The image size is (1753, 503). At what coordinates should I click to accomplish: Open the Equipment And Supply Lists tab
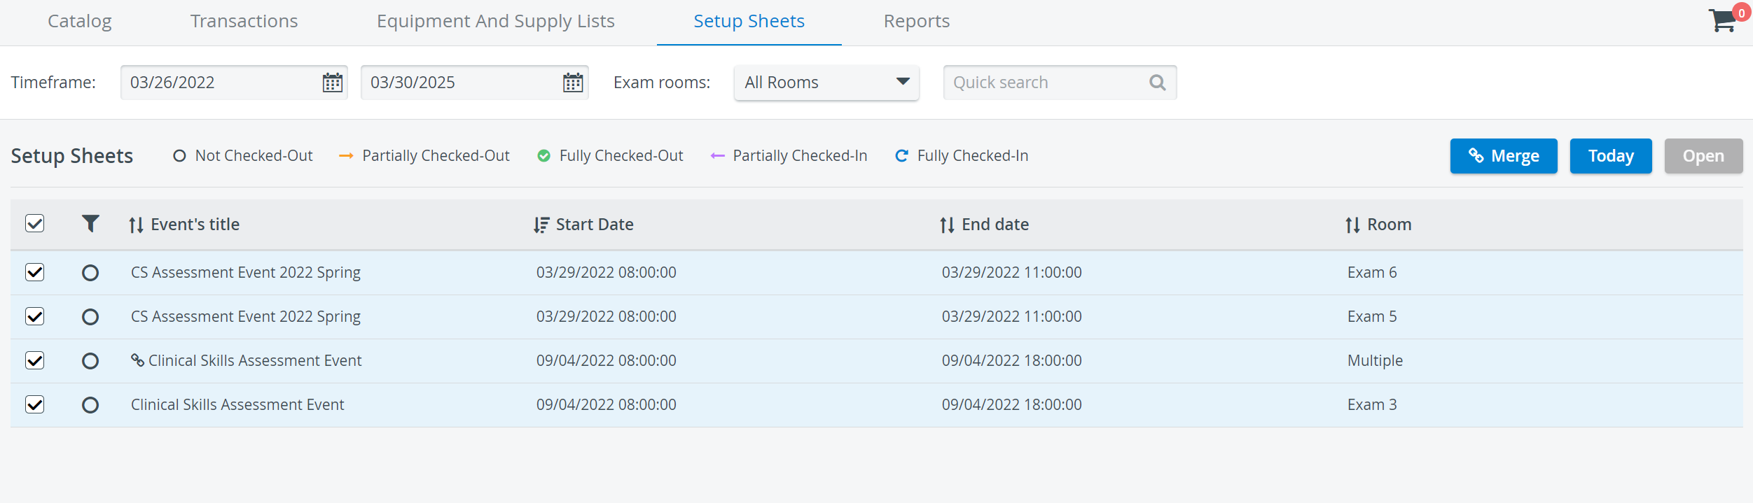496,22
